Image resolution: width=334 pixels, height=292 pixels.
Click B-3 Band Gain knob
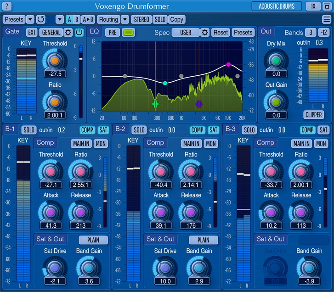pos(309,268)
